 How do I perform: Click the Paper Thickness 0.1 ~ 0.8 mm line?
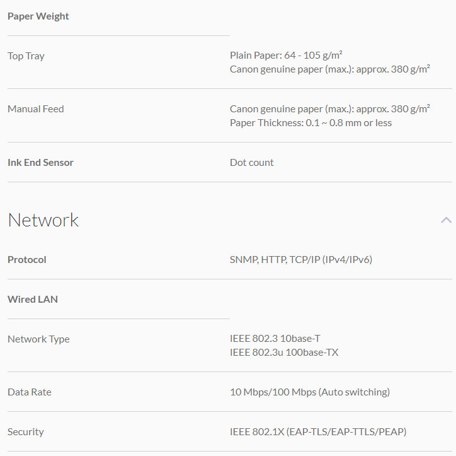click(x=311, y=123)
